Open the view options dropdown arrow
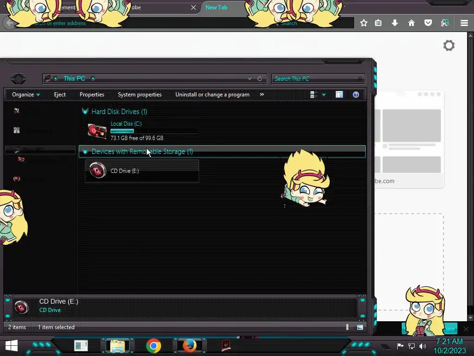 click(324, 95)
